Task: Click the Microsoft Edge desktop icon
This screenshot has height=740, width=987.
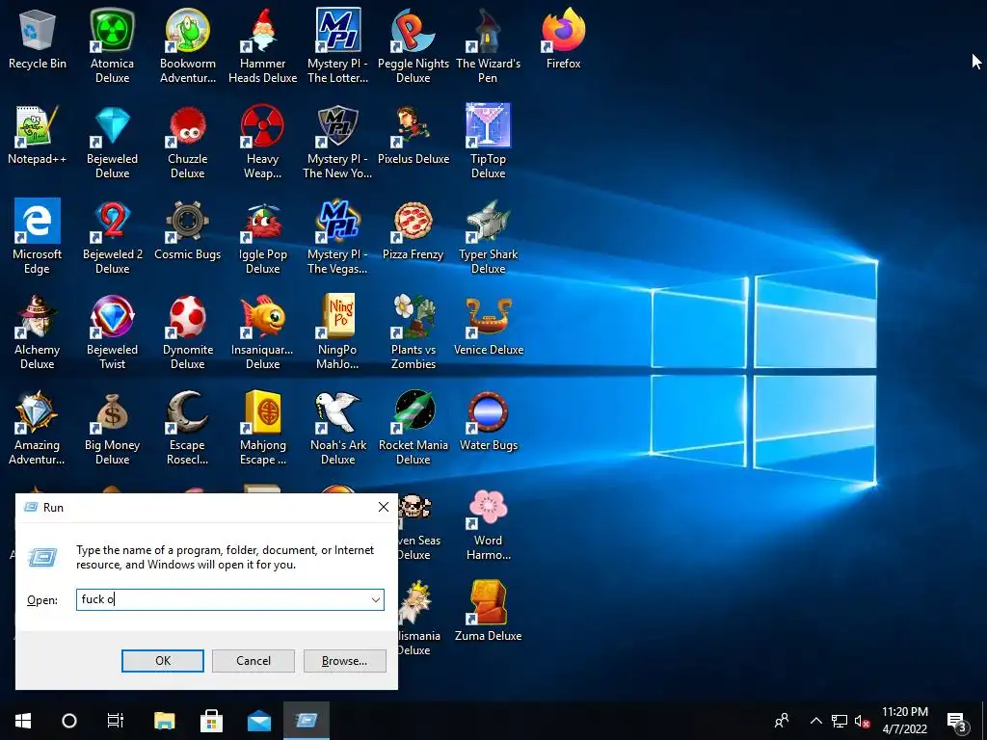Action: (38, 237)
